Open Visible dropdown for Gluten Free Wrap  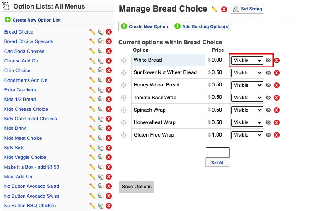click(x=247, y=135)
